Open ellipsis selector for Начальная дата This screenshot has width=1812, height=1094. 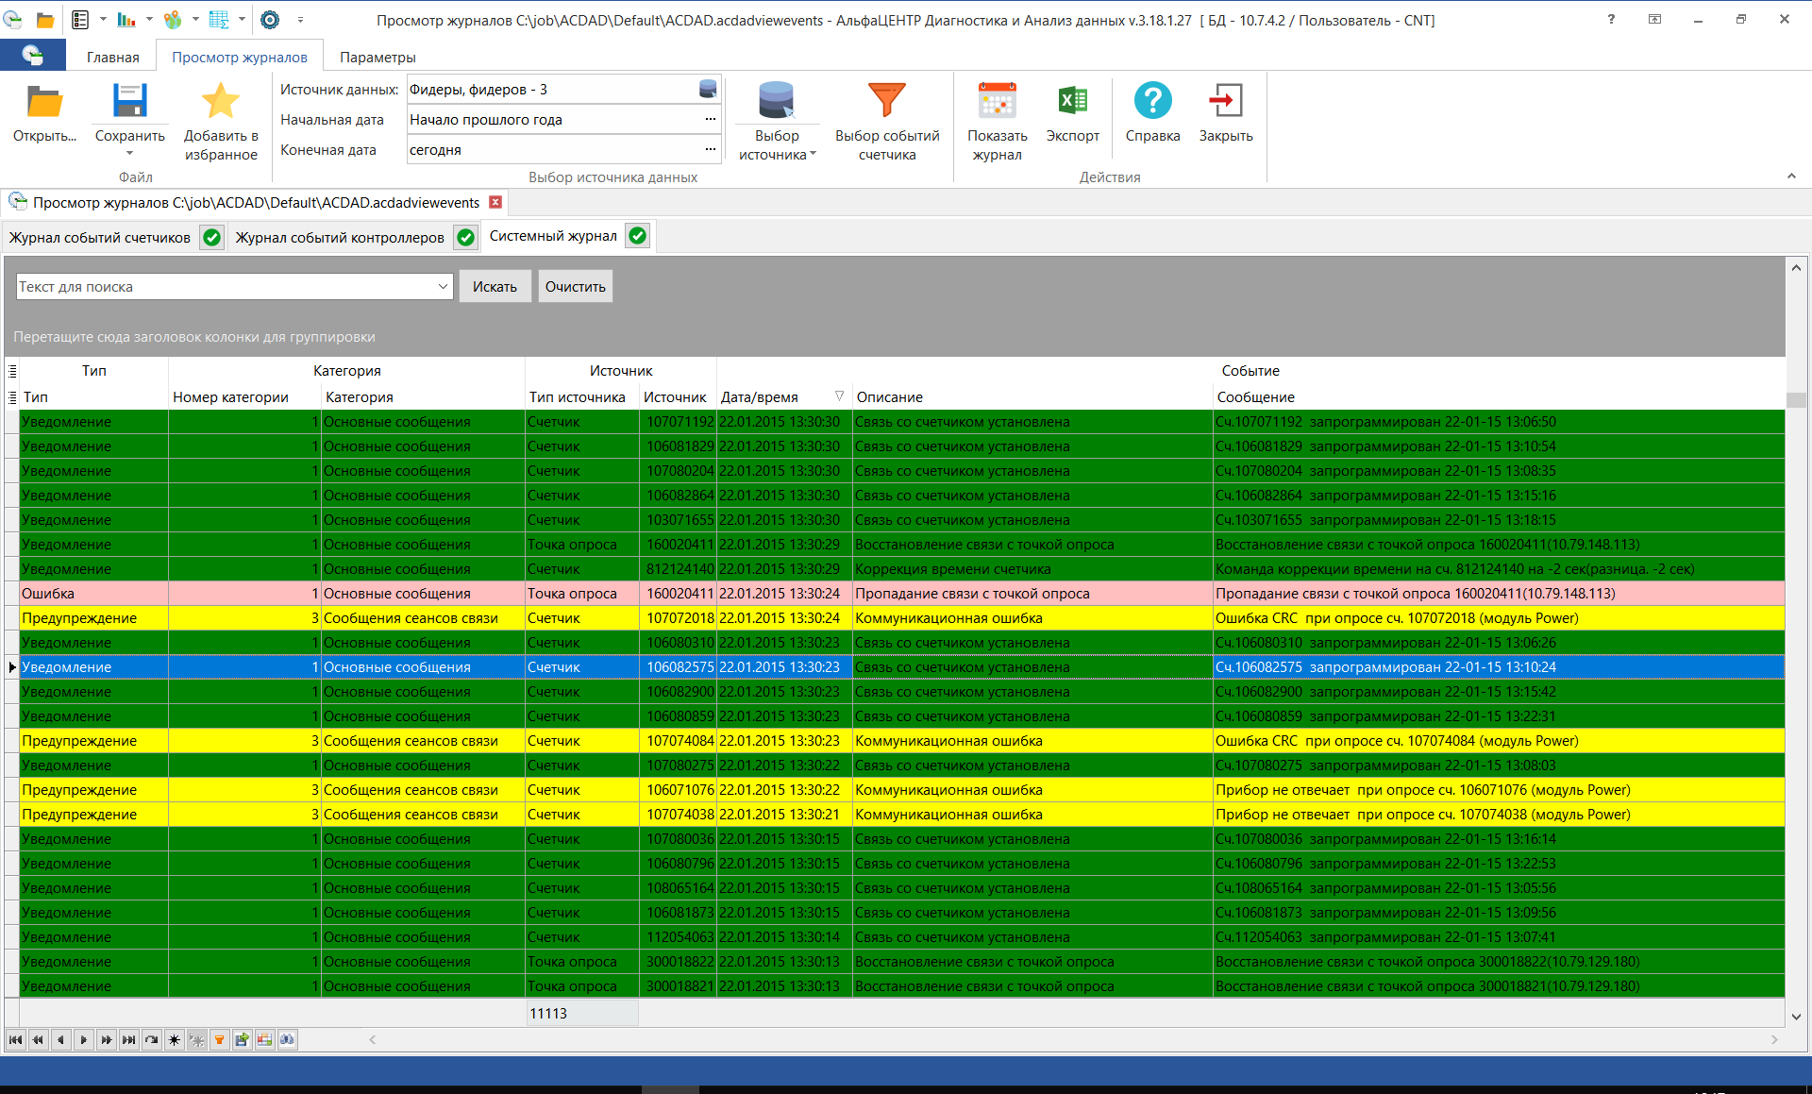pyautogui.click(x=711, y=119)
